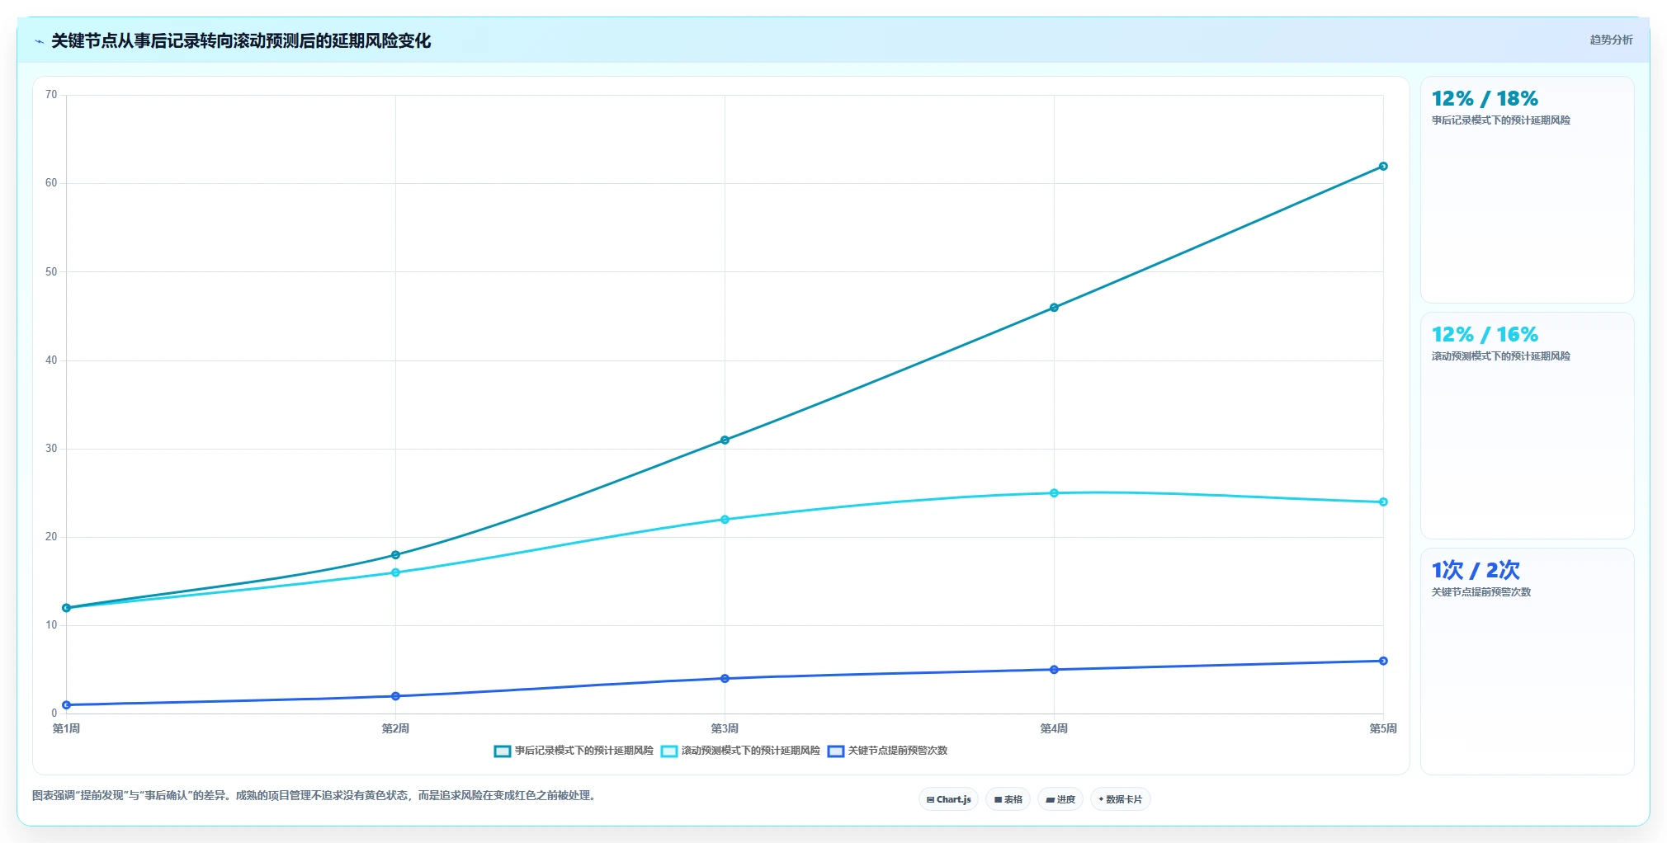Click the week 5 point on the cyan line
1667x843 pixels.
[x=1383, y=502]
